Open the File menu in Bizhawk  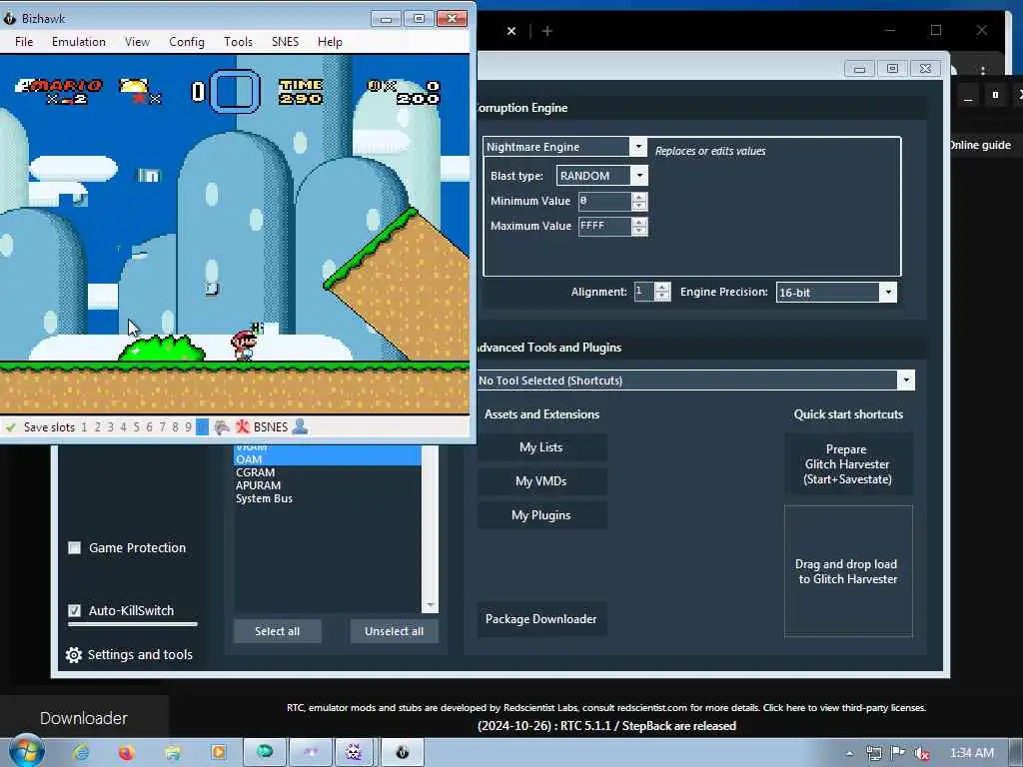coord(24,42)
